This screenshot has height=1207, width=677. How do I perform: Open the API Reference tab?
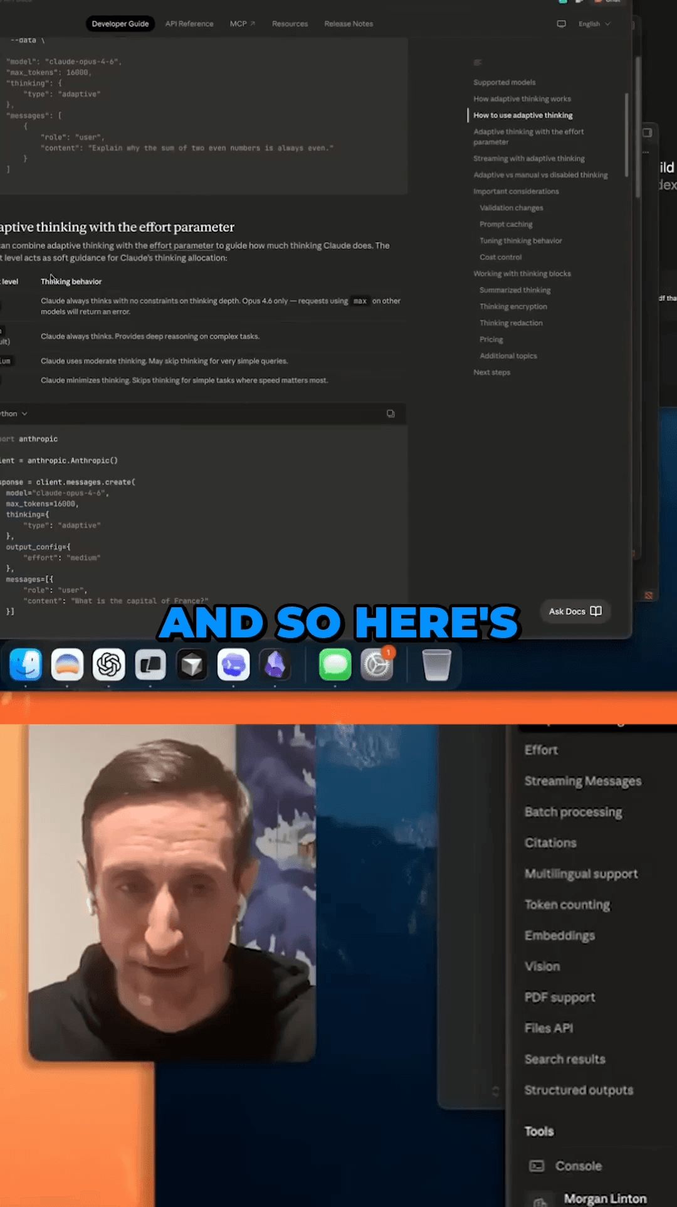tap(189, 24)
